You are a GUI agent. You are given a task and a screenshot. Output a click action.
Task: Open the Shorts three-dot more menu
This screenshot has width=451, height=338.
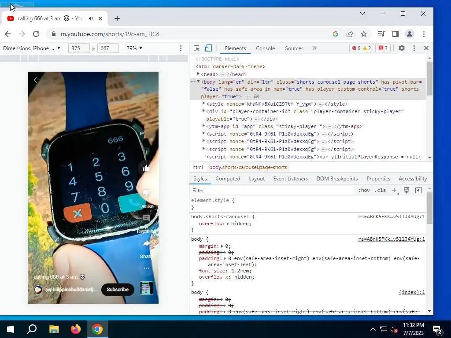point(146,268)
